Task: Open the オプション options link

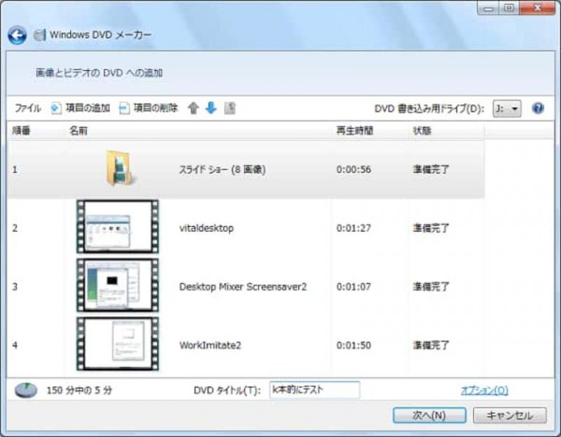Action: [x=484, y=390]
